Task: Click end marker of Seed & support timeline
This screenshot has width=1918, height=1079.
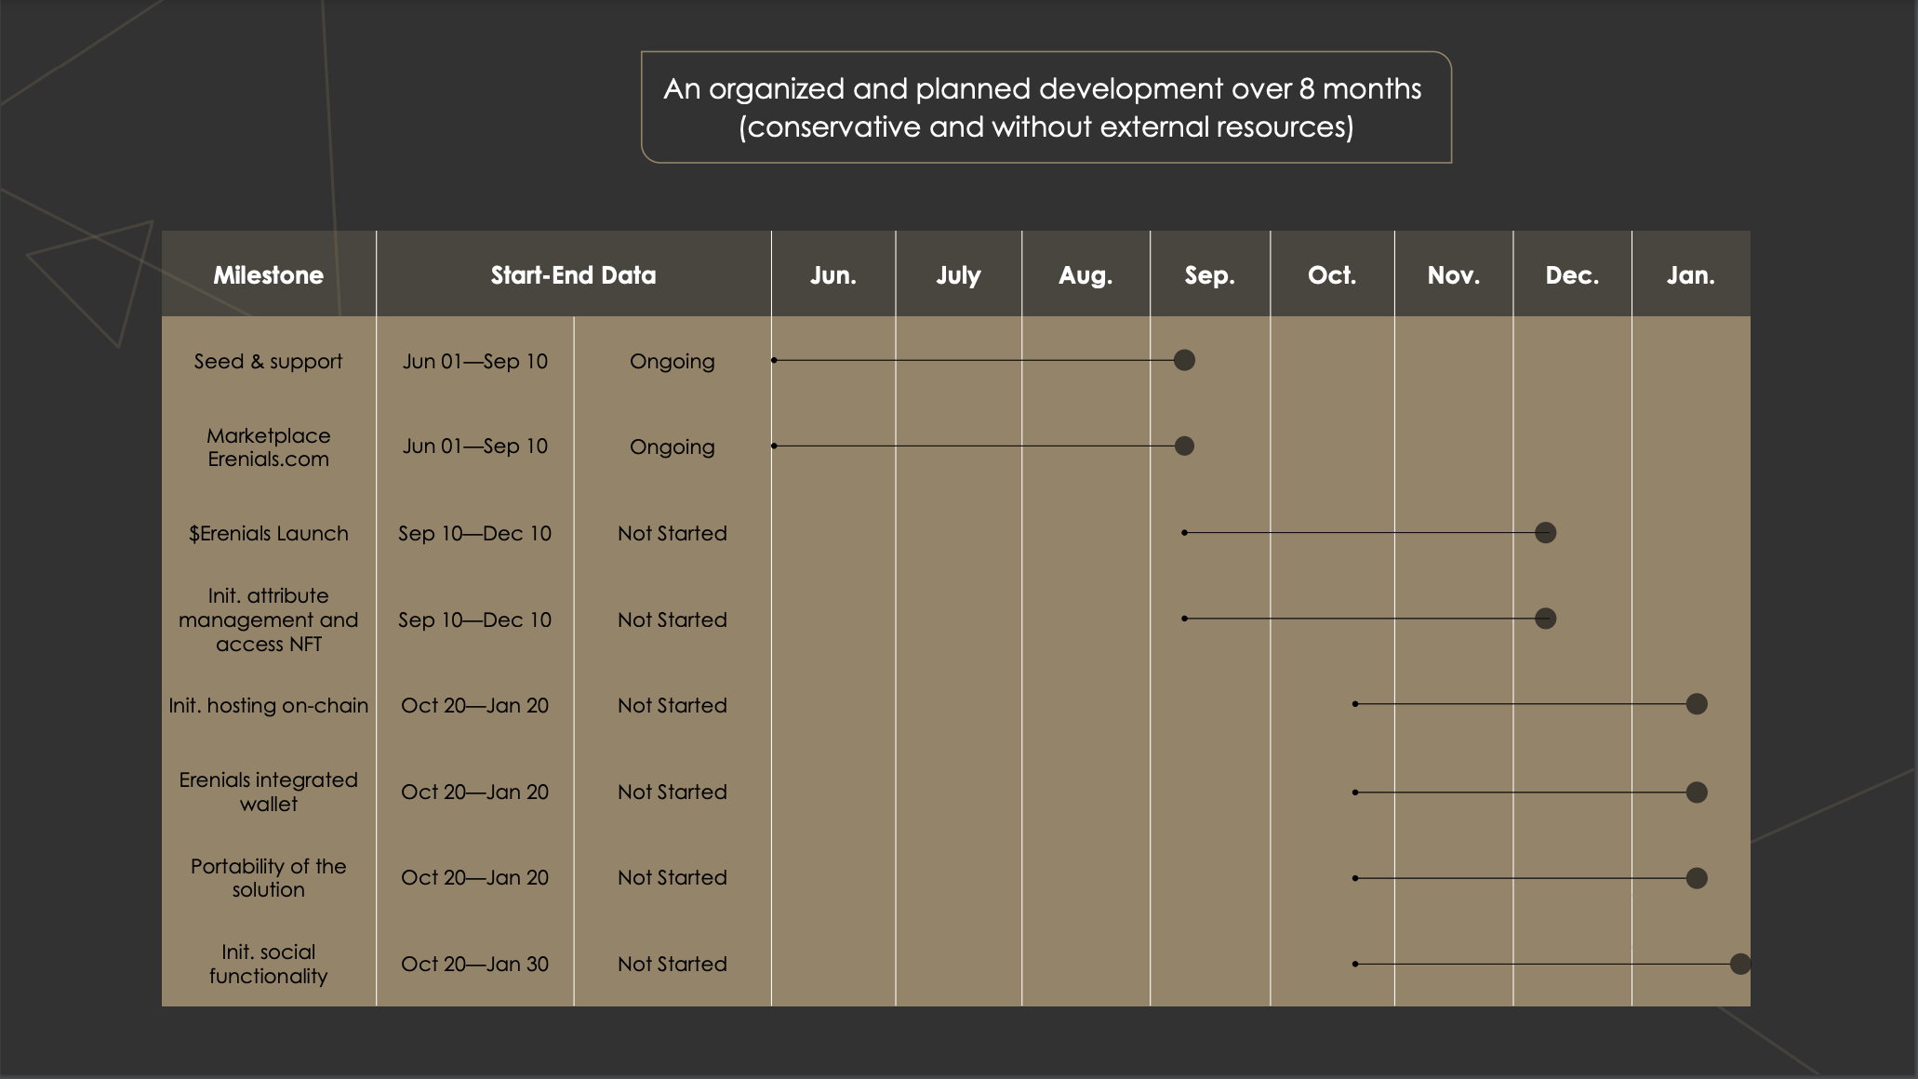Action: (x=1184, y=360)
